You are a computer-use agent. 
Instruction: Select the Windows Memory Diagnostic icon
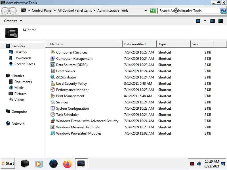pyautogui.click(x=53, y=127)
